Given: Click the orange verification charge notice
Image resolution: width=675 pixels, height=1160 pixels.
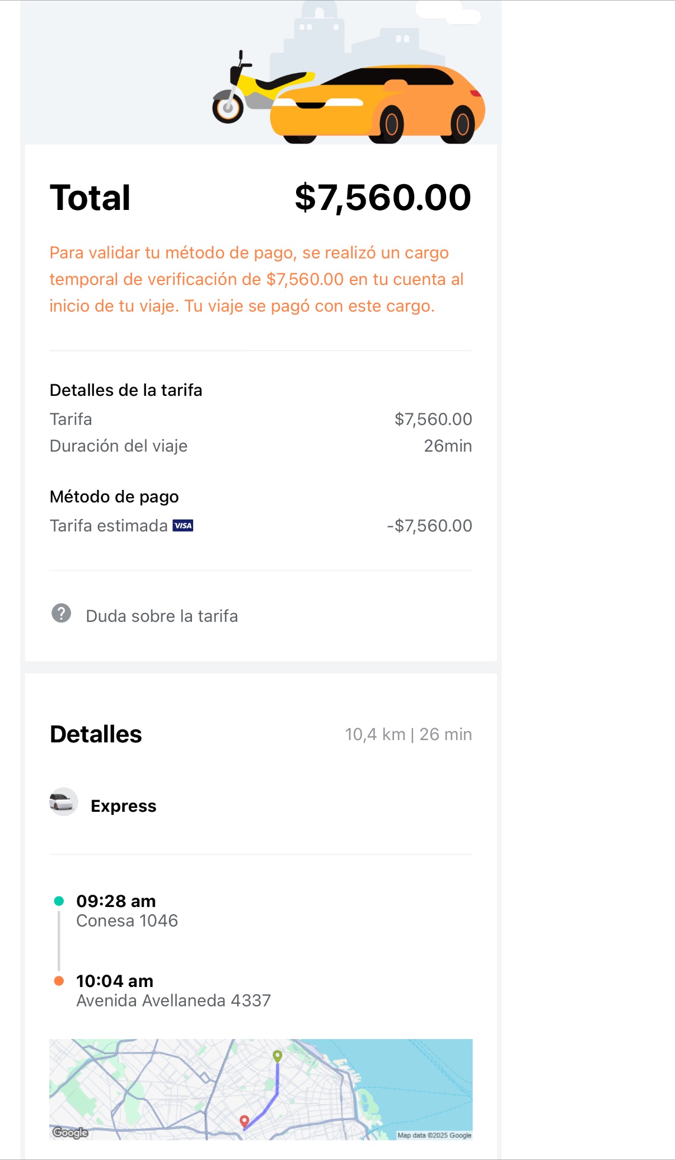Looking at the screenshot, I should (257, 279).
